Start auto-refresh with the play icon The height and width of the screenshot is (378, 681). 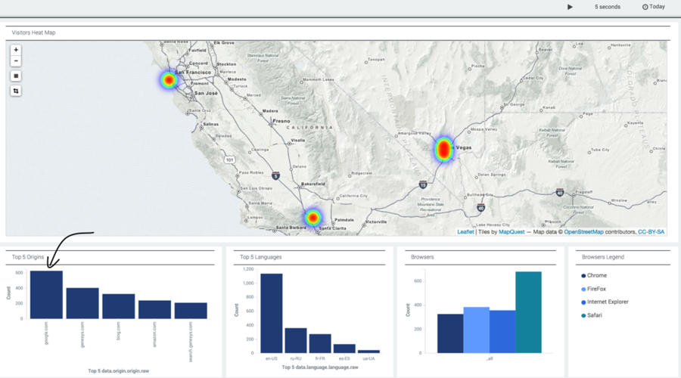(570, 7)
